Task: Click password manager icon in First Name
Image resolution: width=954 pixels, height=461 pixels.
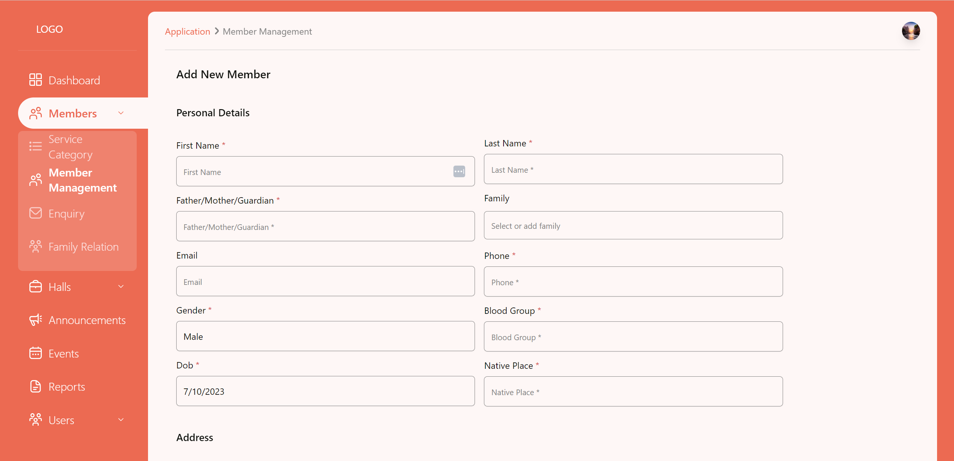Action: (459, 172)
